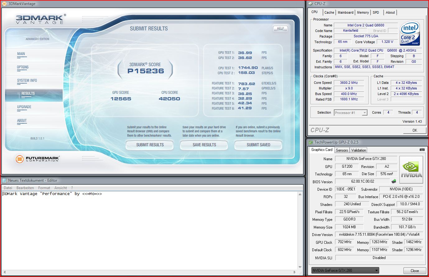429x277 pixels.
Task: Switch to the Mainboard tab in CPU-Z
Action: coord(345,12)
